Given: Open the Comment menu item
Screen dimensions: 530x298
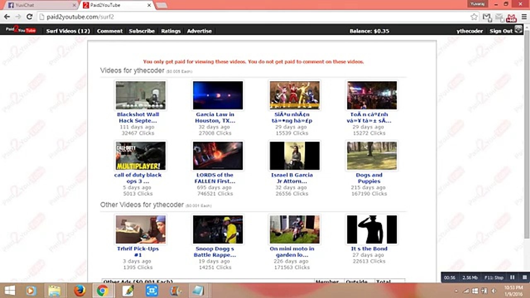Looking at the screenshot, I should point(110,31).
